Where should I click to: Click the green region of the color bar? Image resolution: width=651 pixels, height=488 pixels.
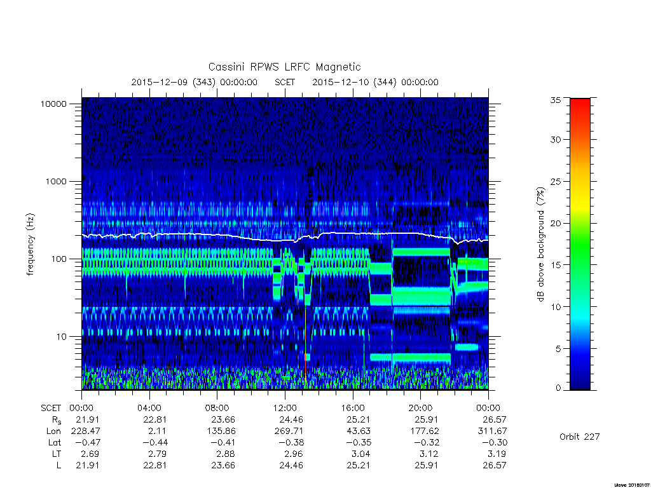[580, 249]
